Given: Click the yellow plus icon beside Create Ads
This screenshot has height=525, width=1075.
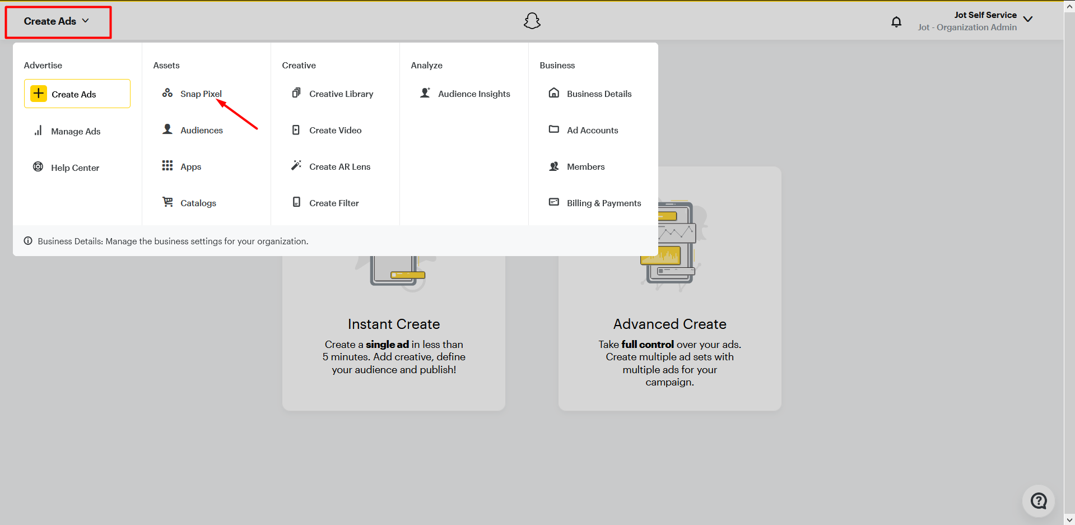Looking at the screenshot, I should tap(38, 94).
